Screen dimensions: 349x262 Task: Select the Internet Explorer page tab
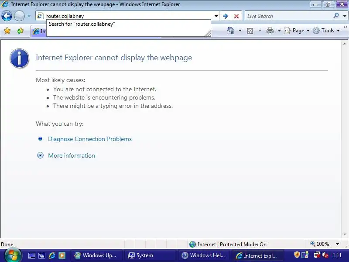(x=39, y=31)
